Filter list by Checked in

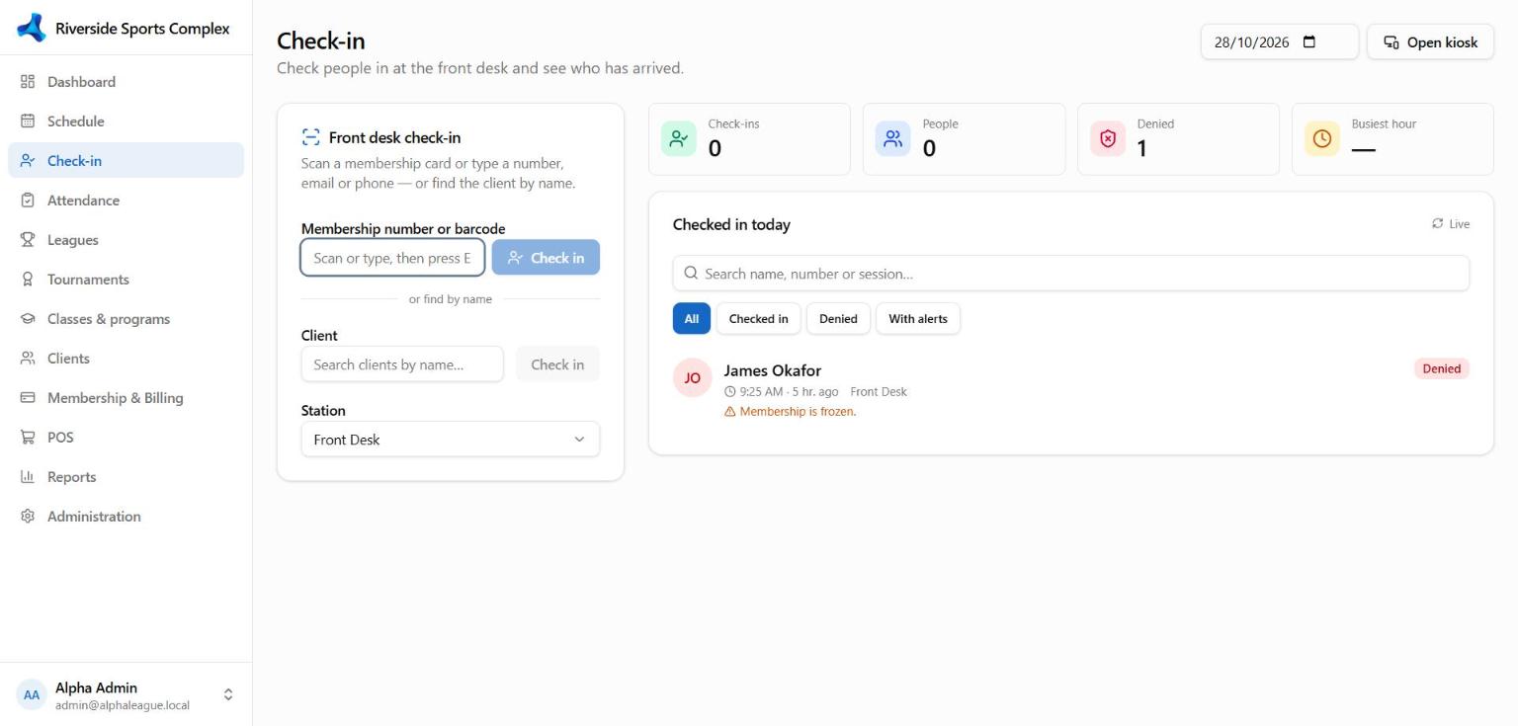tap(759, 319)
